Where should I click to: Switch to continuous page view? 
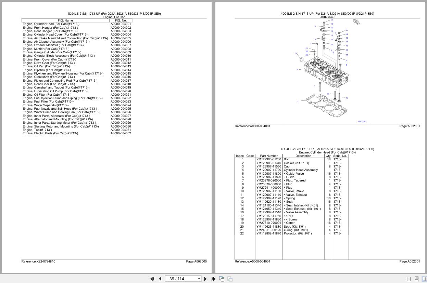(416, 279)
